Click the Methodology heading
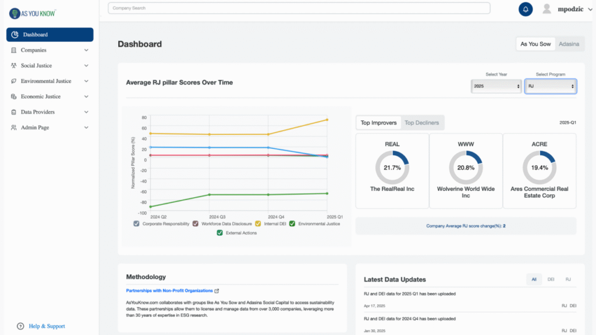Screen dimensions: 596x335 click(146, 277)
